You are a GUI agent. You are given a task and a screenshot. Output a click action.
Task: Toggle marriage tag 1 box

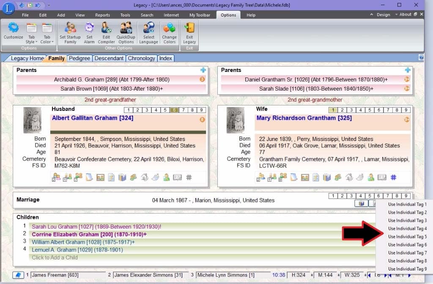pos(333,196)
